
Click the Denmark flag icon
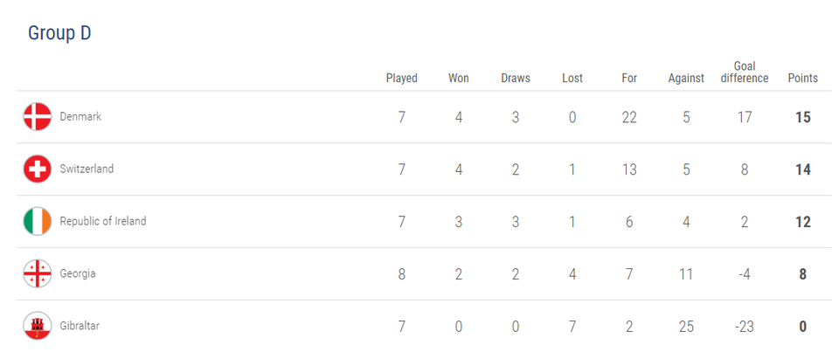(38, 117)
